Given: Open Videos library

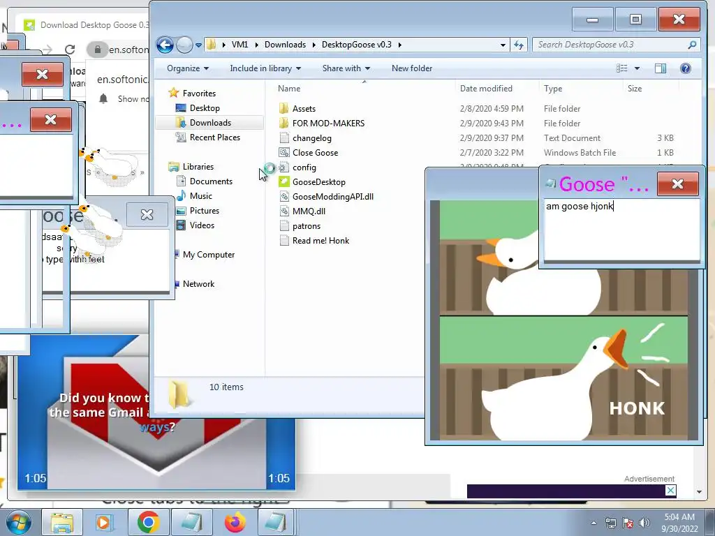Looking at the screenshot, I should (202, 225).
